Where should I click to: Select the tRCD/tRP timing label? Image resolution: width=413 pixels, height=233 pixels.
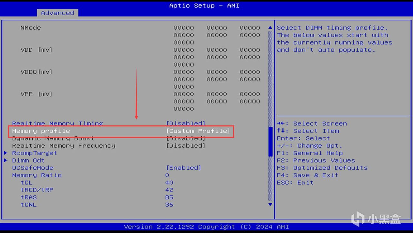pyautogui.click(x=37, y=190)
